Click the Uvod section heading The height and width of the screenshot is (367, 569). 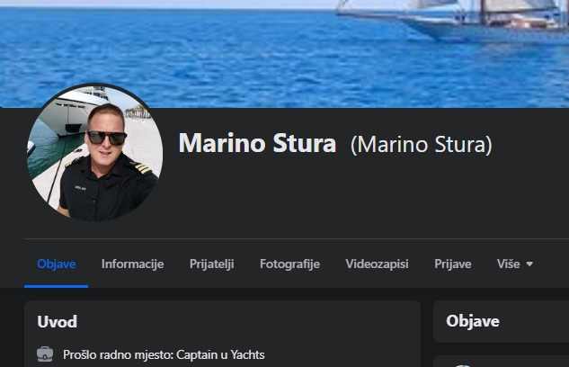[57, 322]
